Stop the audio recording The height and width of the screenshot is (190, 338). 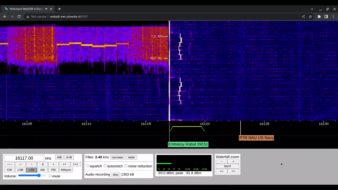tap(115, 174)
